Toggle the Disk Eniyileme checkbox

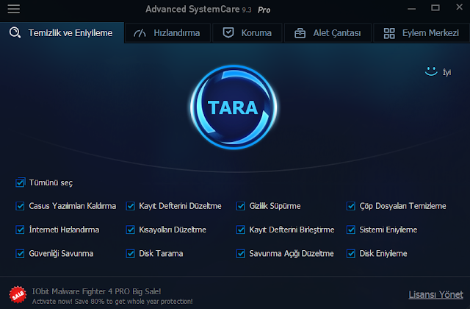coord(351,253)
